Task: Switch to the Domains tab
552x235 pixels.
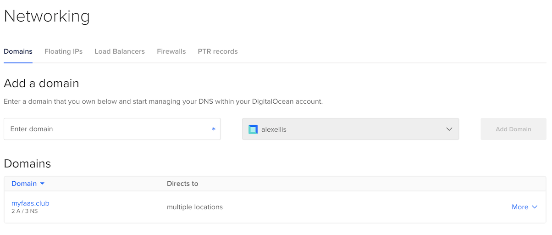Action: coord(18,51)
